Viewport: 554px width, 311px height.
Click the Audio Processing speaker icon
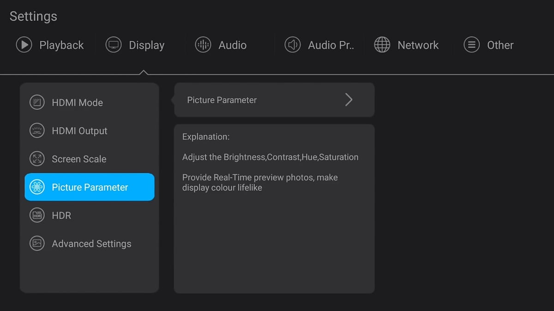[x=292, y=45]
